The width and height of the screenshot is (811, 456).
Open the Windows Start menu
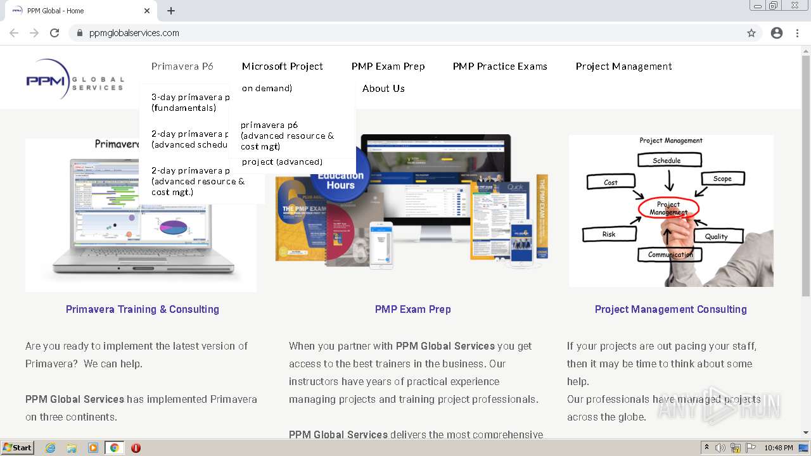click(x=18, y=447)
